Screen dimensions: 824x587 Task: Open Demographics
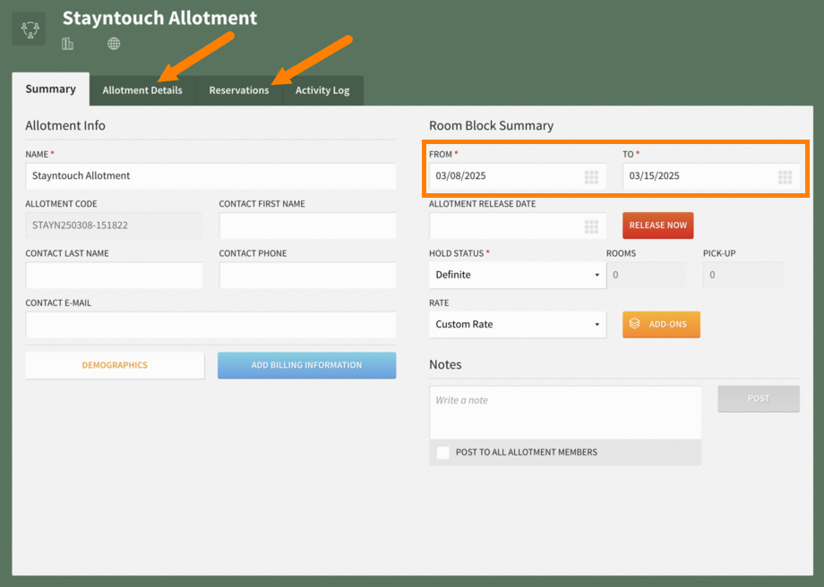tap(115, 365)
